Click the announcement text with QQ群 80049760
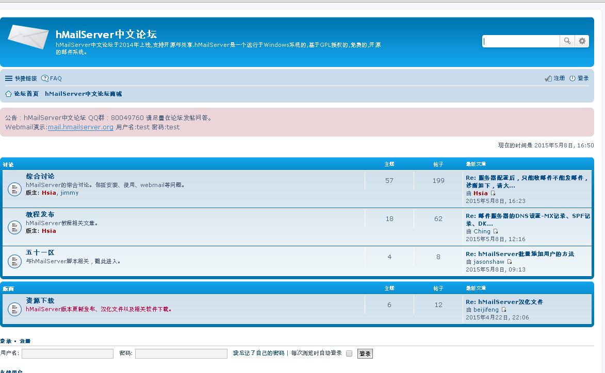 pos(108,118)
